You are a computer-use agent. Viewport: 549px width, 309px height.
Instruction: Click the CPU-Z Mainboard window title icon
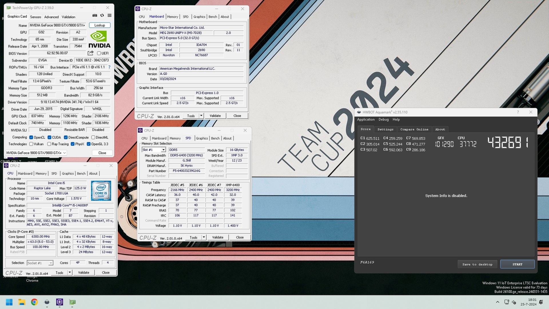pyautogui.click(x=138, y=9)
